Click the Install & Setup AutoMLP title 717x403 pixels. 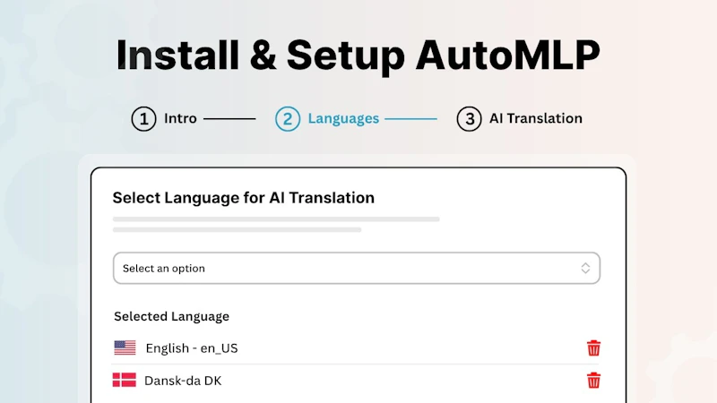tap(358, 56)
